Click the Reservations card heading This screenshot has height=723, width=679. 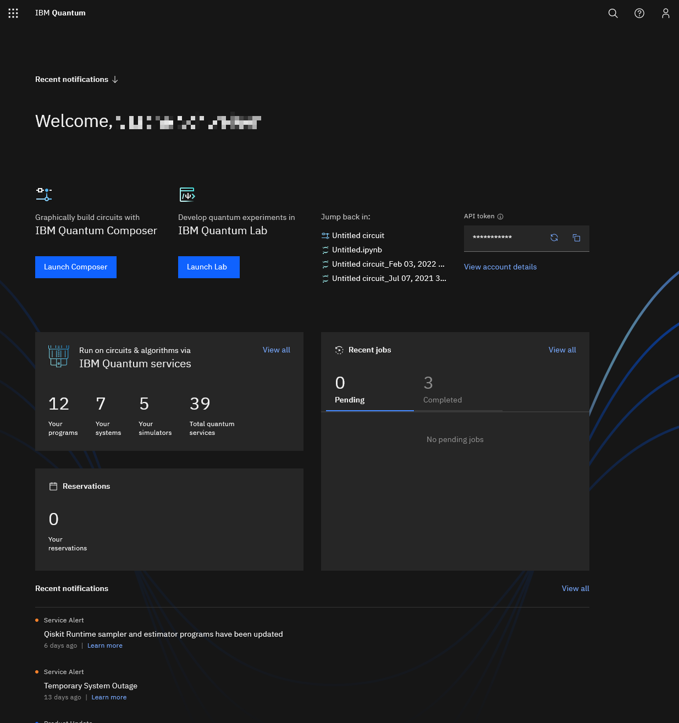coord(86,487)
